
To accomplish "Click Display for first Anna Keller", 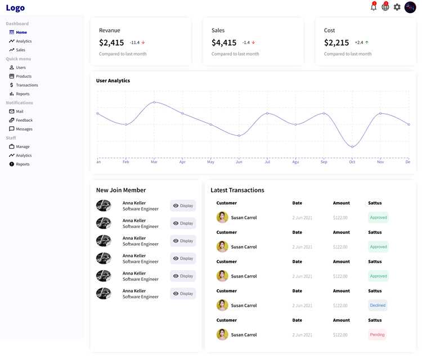I will (183, 205).
